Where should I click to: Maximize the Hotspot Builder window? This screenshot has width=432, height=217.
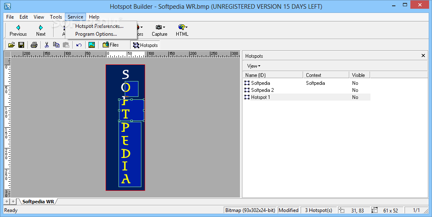pyautogui.click(x=405, y=5)
